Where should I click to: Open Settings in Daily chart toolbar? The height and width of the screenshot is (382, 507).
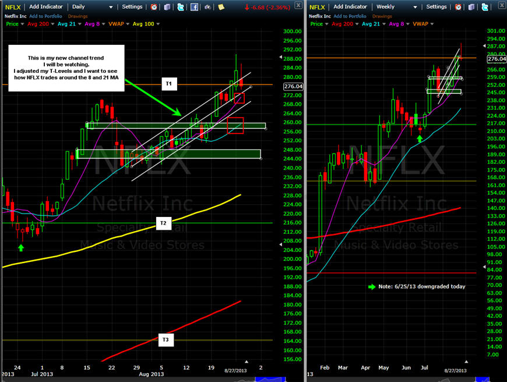[x=132, y=7]
